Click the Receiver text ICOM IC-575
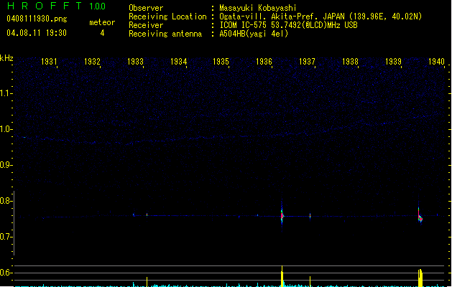The width and height of the screenshot is (452, 287). 243,25
